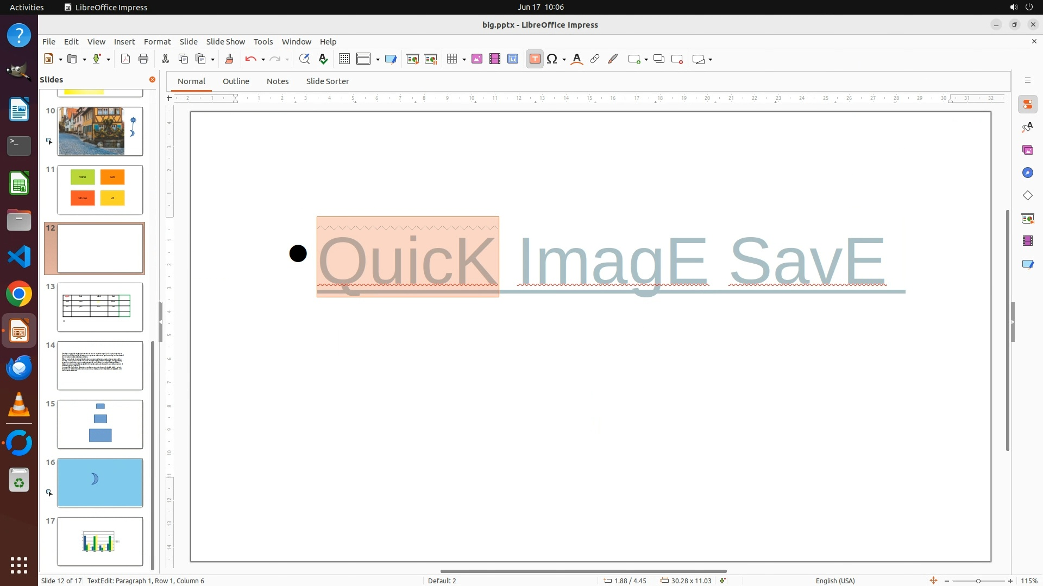Click the Insert Image icon
1043x586 pixels.
coord(477,59)
